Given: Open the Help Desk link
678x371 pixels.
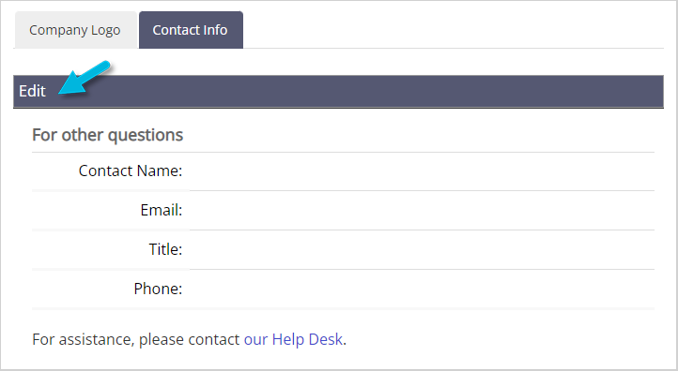Looking at the screenshot, I should [293, 339].
